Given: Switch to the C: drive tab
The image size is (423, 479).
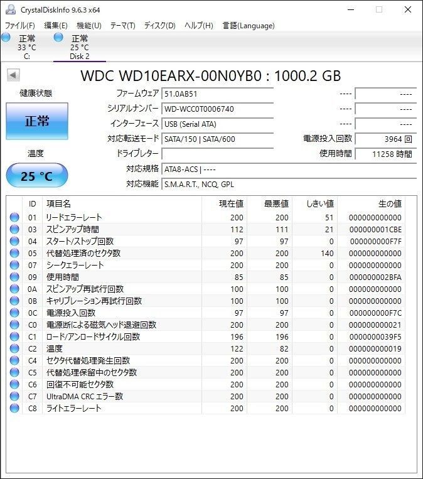Looking at the screenshot, I should click(27, 47).
